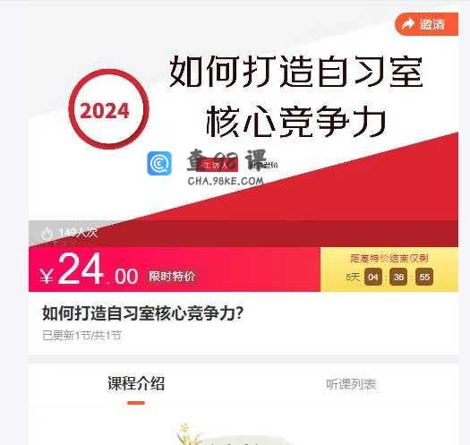Viewport: 470px width, 445px height.
Task: Switch to the 课程介绍 tab
Action: click(136, 383)
